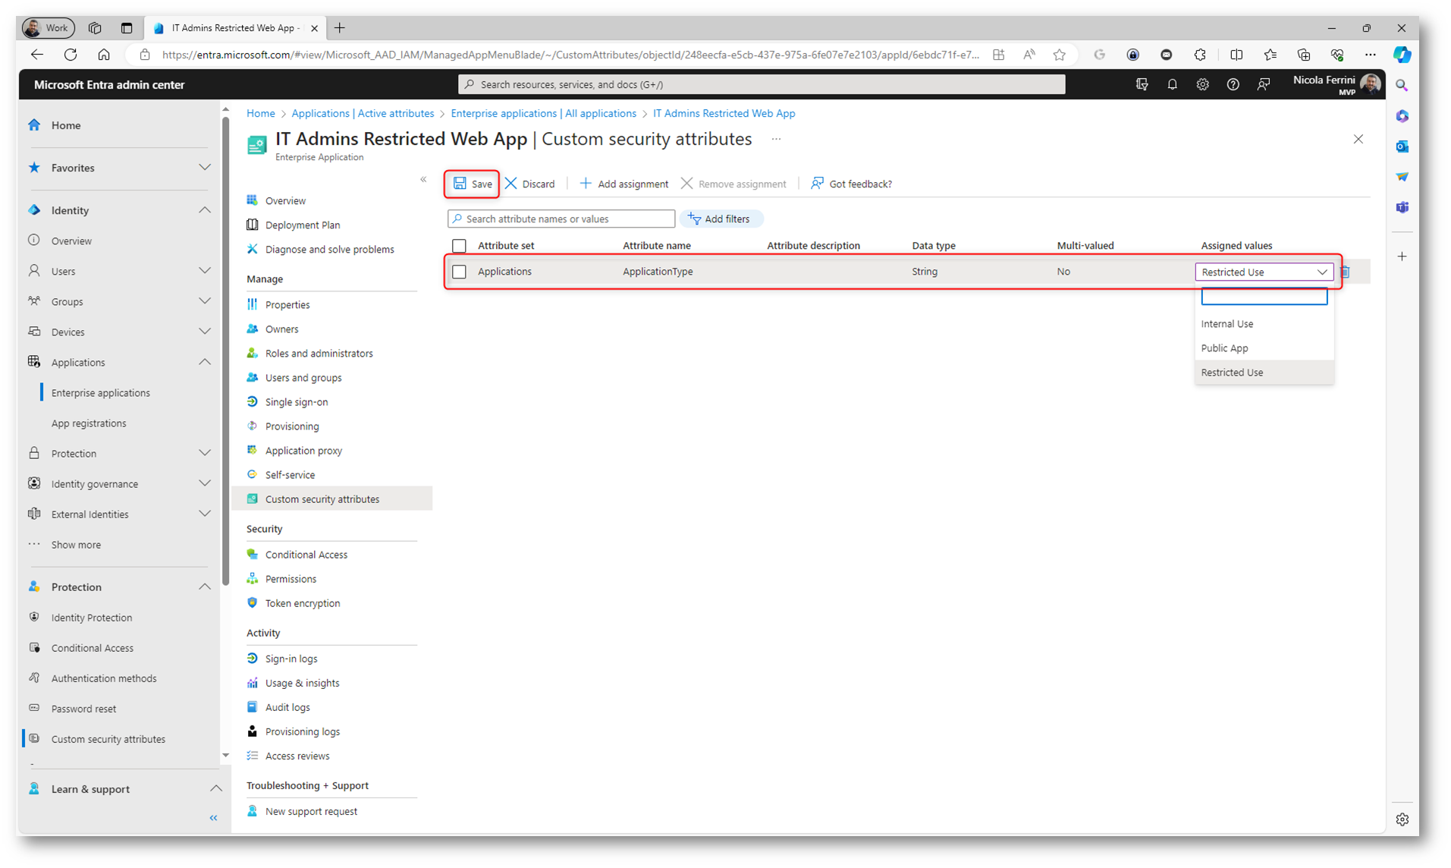Click Show more in the sidebar
The image size is (1451, 868).
point(76,544)
